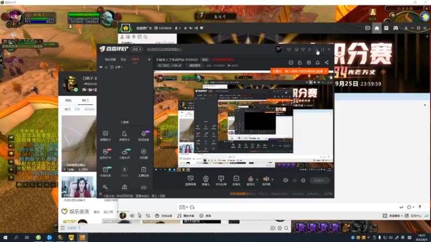Screen dimensions: 431x242
Task: Open the audio mixer sliders icon
Action: pyautogui.click(x=148, y=216)
